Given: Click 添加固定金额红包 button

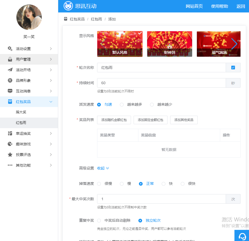Looking at the screenshot, I should click(x=151, y=120).
